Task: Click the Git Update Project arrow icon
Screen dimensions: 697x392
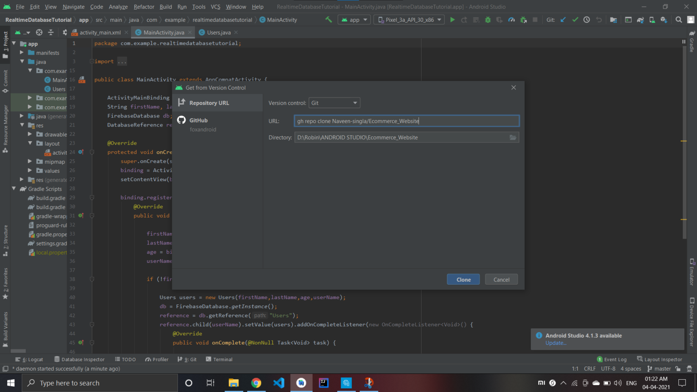Action: coord(563,20)
